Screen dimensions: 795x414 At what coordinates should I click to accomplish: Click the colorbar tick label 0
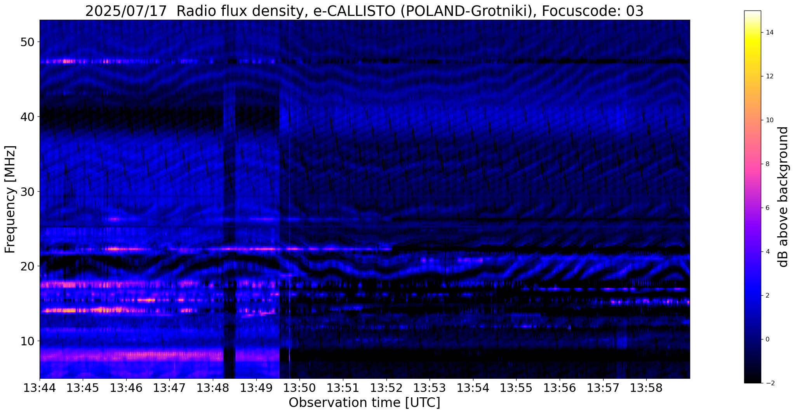pos(767,340)
